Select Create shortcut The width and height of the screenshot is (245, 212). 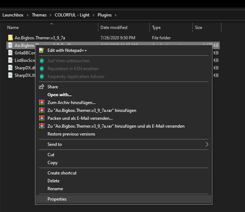click(124, 173)
